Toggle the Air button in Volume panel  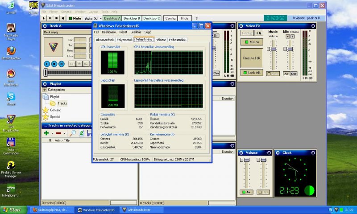pos(246,192)
